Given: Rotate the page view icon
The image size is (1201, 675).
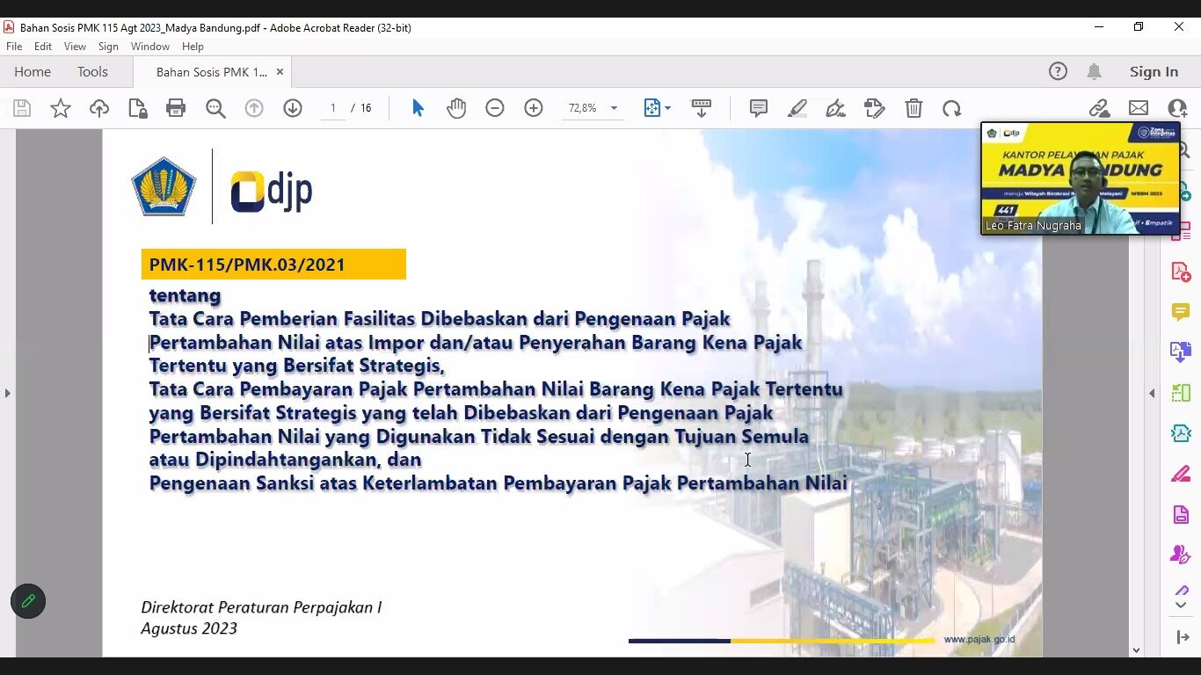Looking at the screenshot, I should (951, 108).
